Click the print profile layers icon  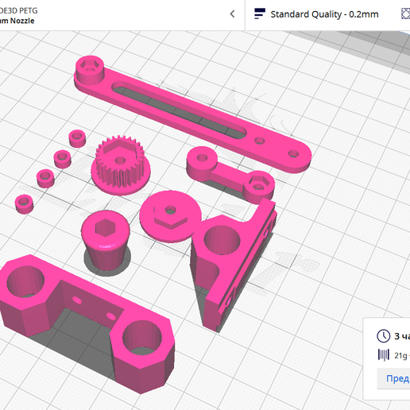(x=260, y=14)
